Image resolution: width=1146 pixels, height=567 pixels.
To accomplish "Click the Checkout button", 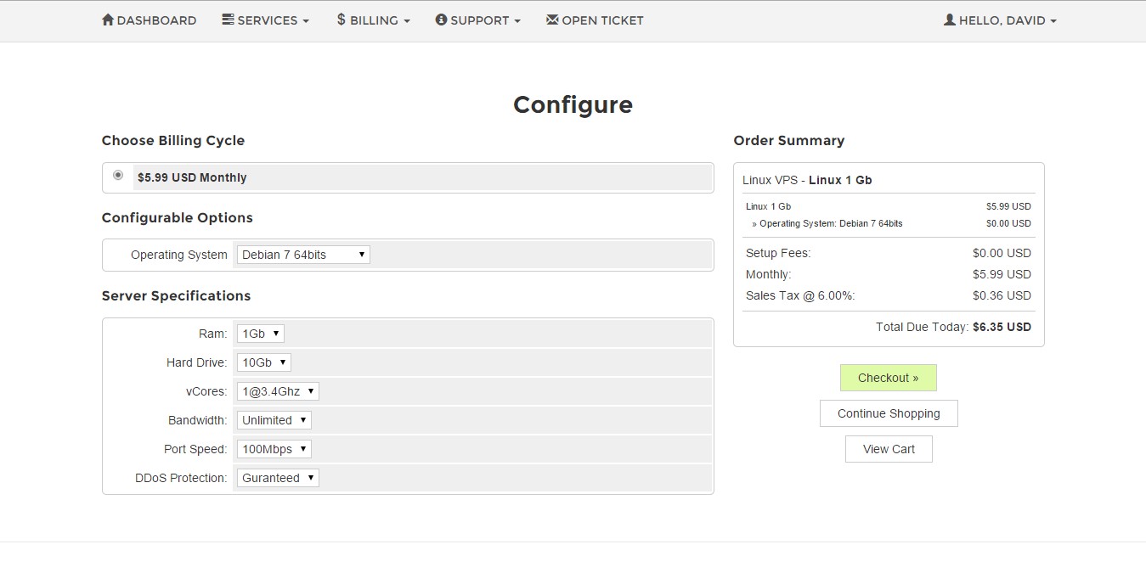I will pos(889,378).
